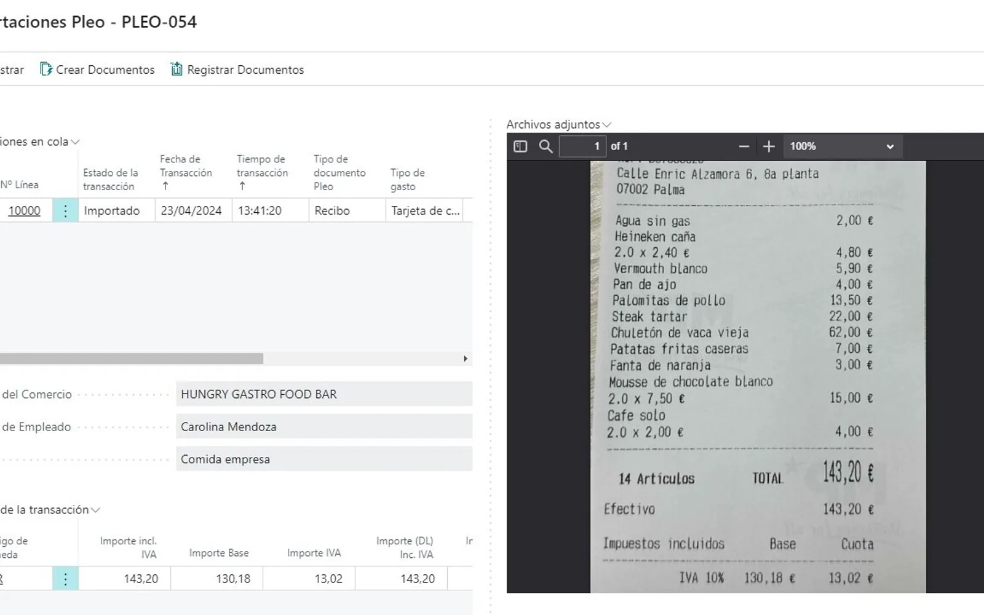Click the HUNGRY GASTRO FOOD BAR field
Image resolution: width=984 pixels, height=615 pixels.
click(x=324, y=394)
